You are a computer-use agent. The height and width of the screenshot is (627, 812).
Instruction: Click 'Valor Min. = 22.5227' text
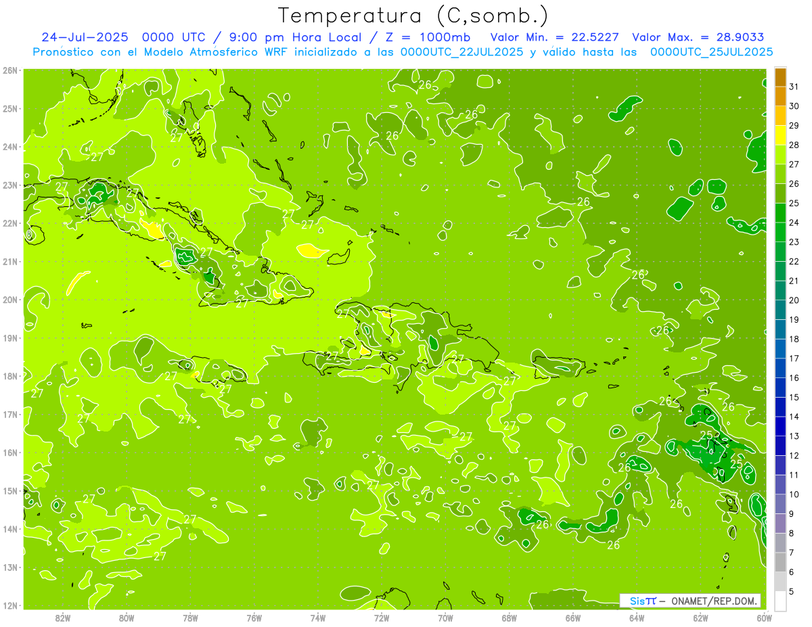tap(554, 37)
